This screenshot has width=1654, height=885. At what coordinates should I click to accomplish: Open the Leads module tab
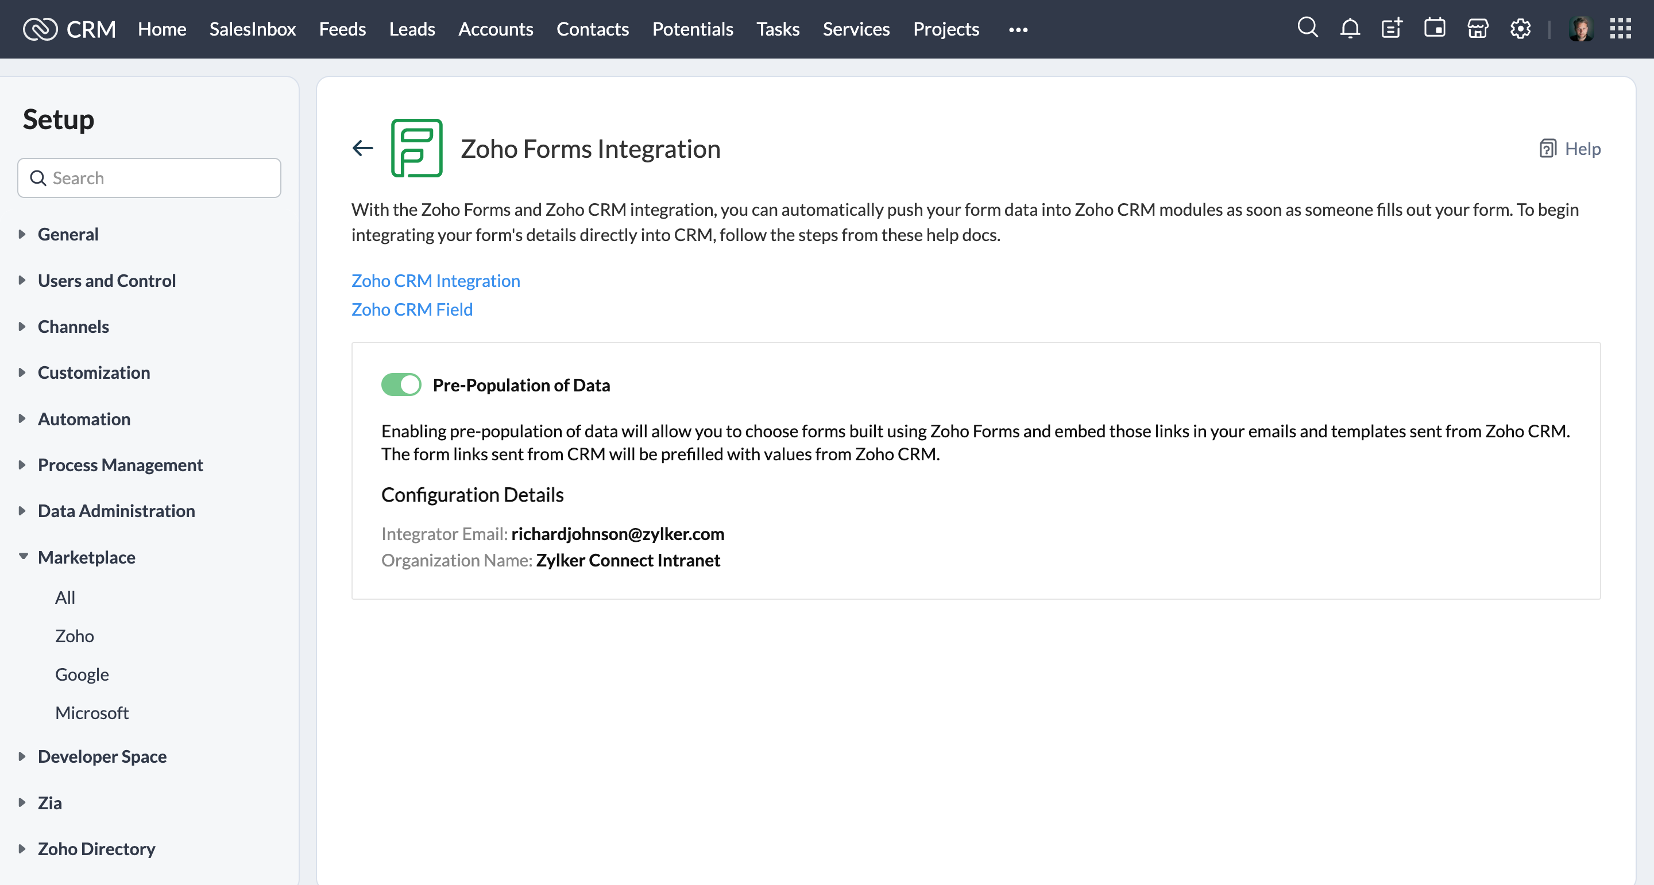[412, 29]
